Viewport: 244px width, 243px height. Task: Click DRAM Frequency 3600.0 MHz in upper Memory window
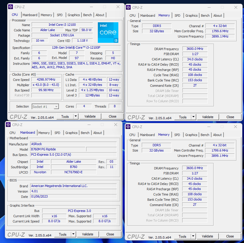tap(195, 49)
